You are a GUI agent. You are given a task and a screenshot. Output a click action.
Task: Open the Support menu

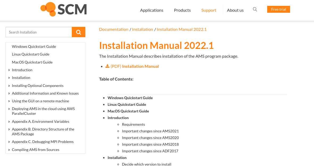[209, 10]
